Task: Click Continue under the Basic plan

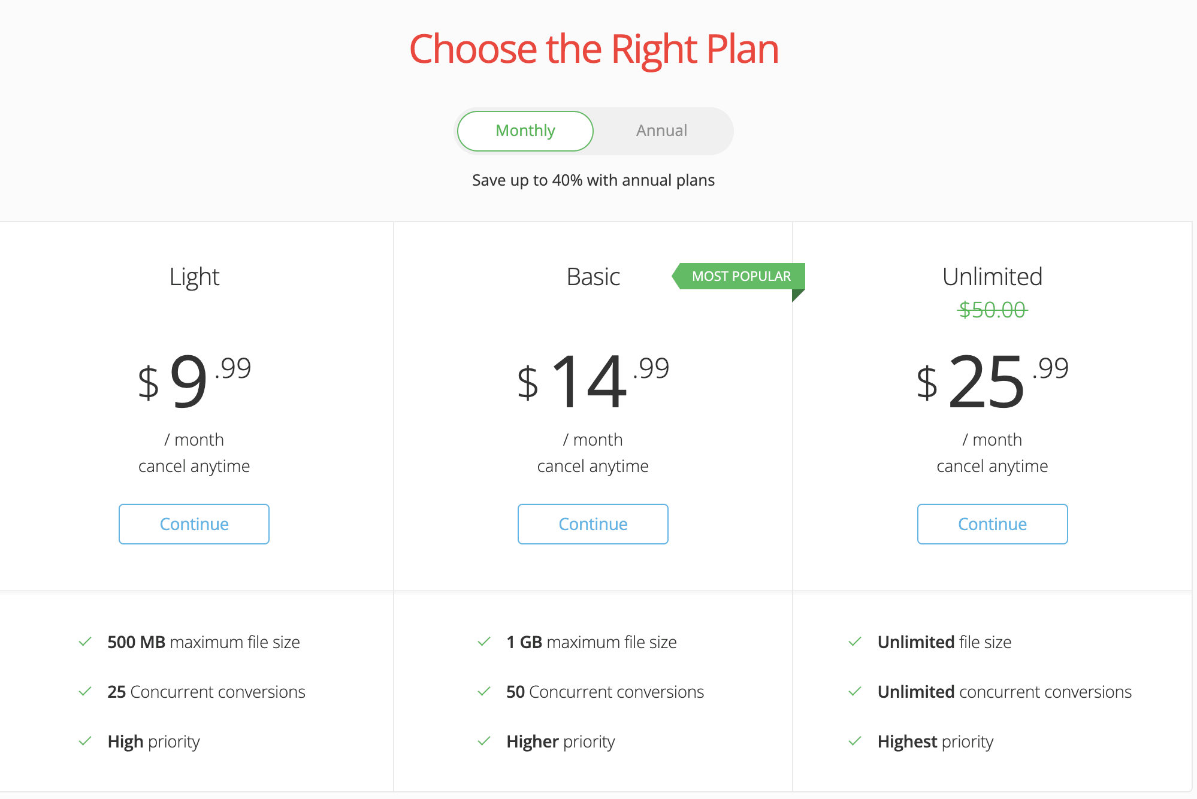Action: (593, 524)
